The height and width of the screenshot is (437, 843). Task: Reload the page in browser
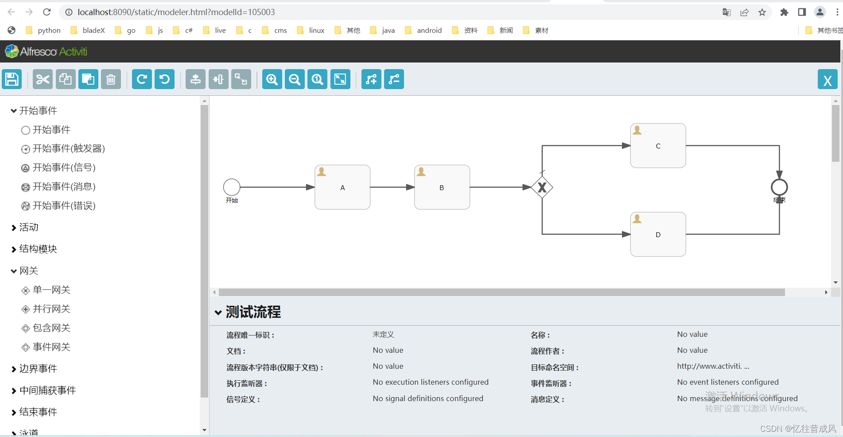[47, 12]
